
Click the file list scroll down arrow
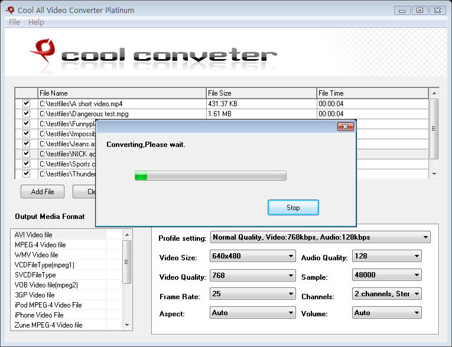coord(434,174)
